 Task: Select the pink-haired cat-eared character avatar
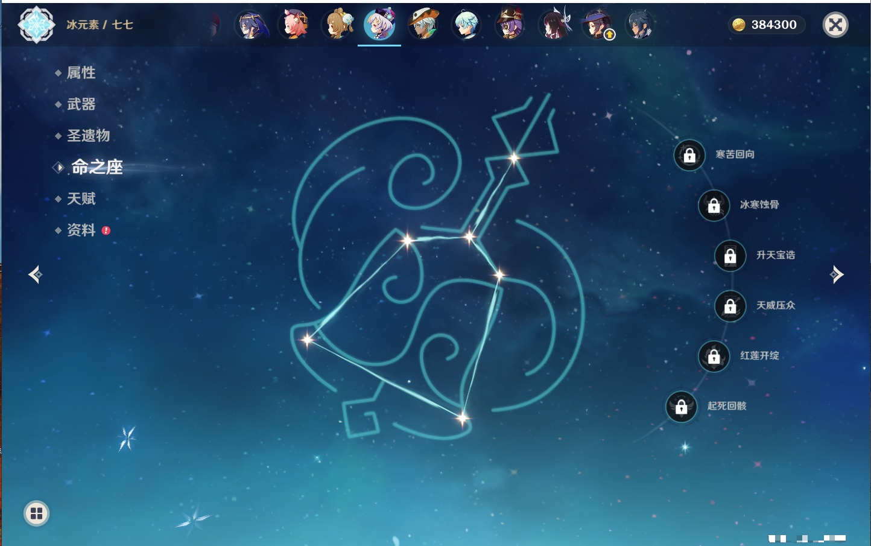(x=294, y=25)
